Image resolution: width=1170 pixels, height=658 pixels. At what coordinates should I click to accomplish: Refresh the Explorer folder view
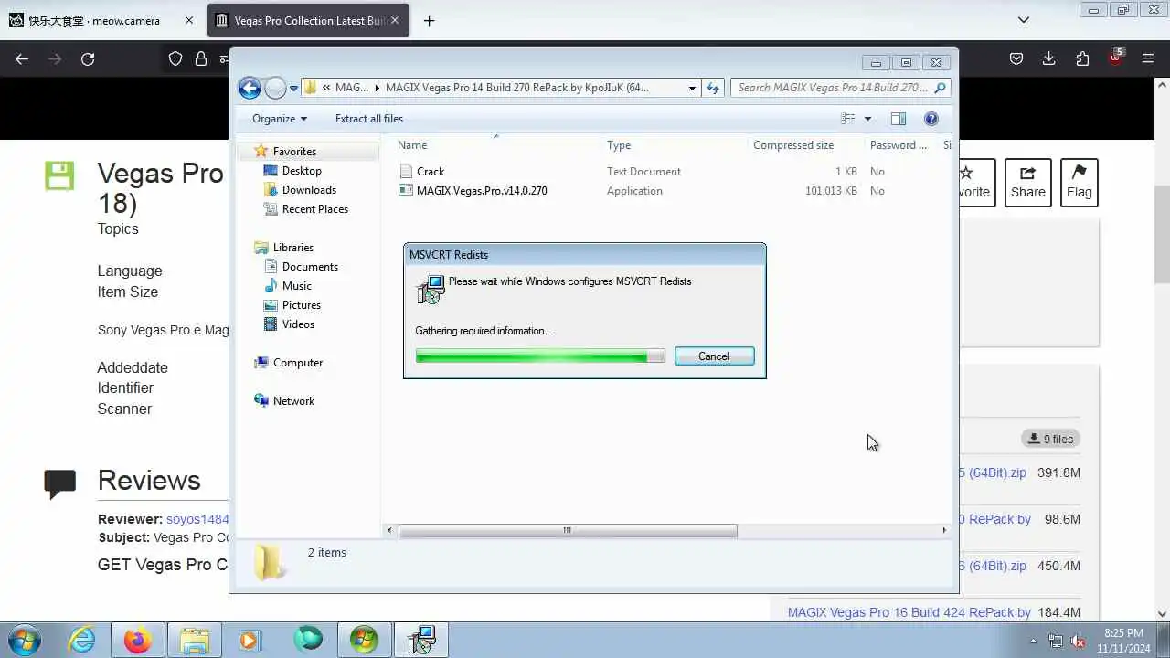tap(713, 88)
